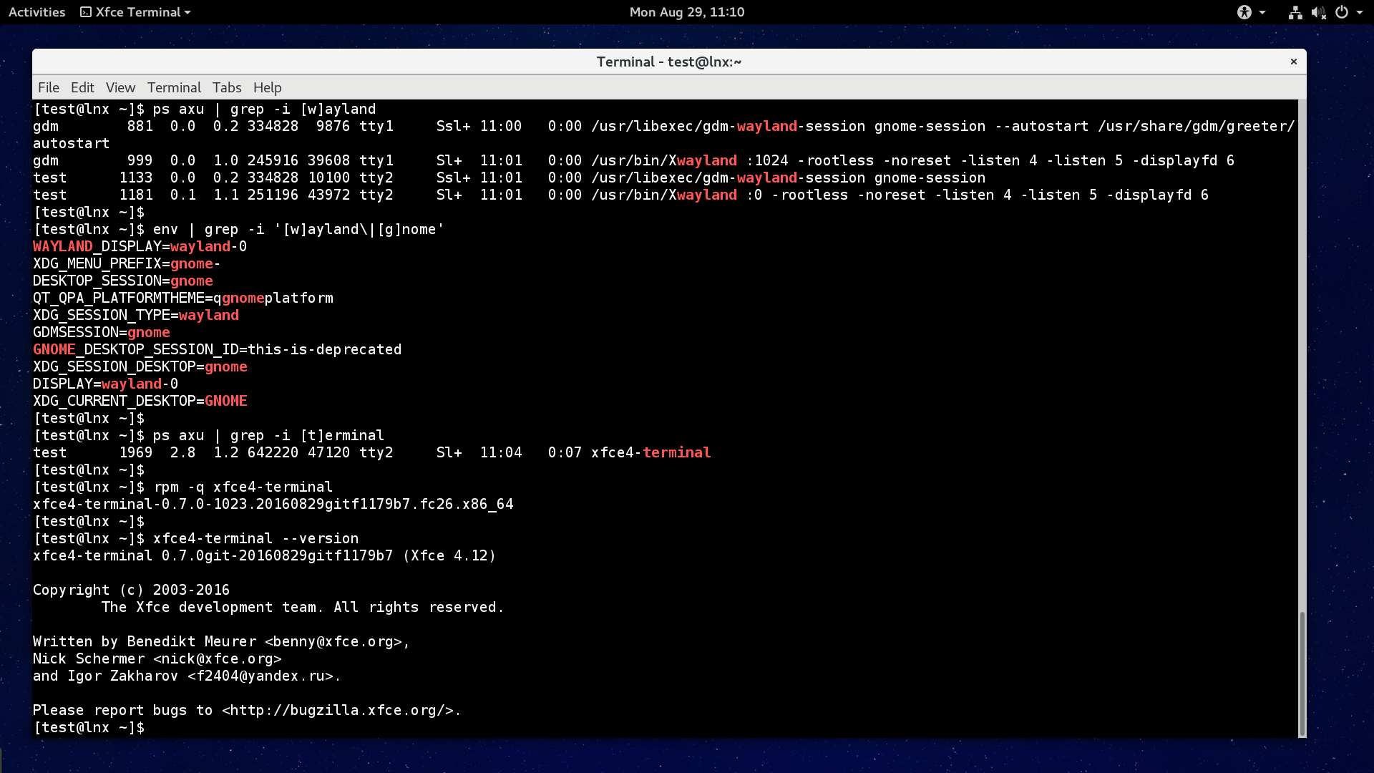This screenshot has height=773, width=1374.
Task: Click the wired network status icon
Action: (x=1295, y=12)
